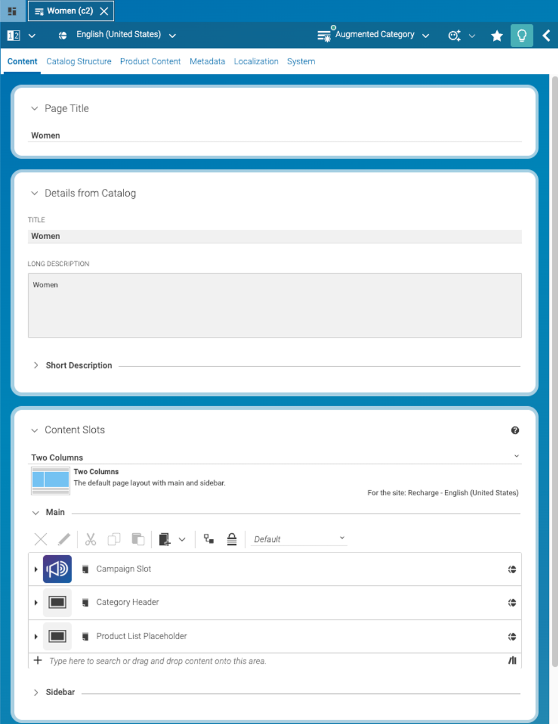Click the remove X icon in Main toolbar
The width and height of the screenshot is (558, 724).
coord(40,539)
